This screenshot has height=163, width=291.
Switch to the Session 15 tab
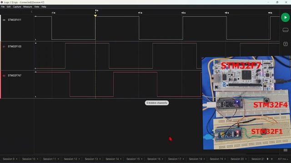[x=133, y=159]
